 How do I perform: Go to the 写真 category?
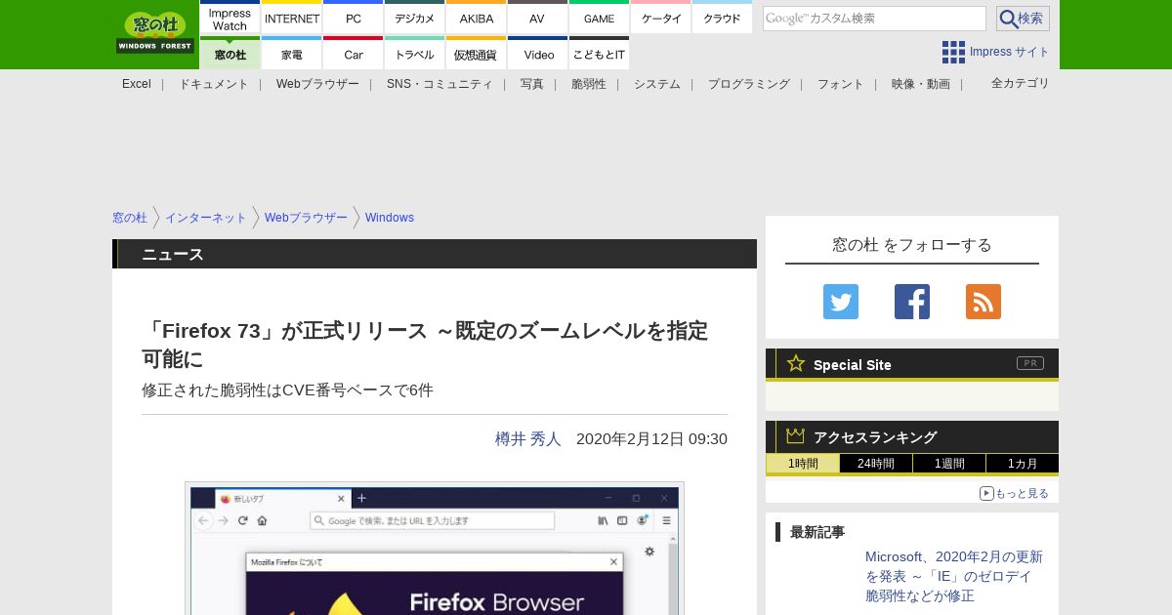pos(532,84)
